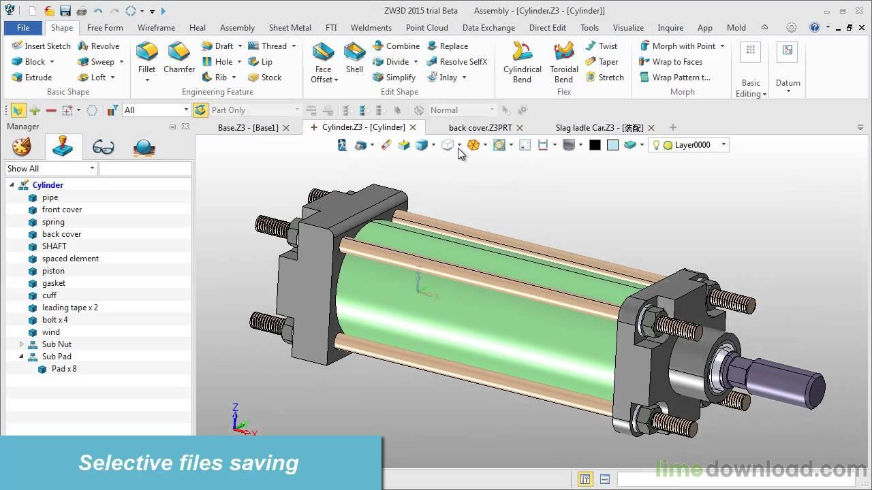
Task: Switch to the Base.Z3 document tab
Action: (x=248, y=127)
